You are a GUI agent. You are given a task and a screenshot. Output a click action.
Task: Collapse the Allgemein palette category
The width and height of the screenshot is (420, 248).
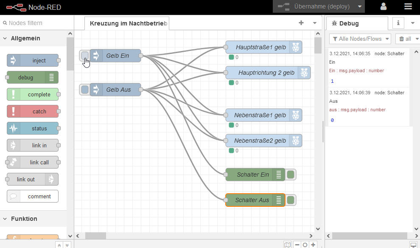(x=5, y=38)
